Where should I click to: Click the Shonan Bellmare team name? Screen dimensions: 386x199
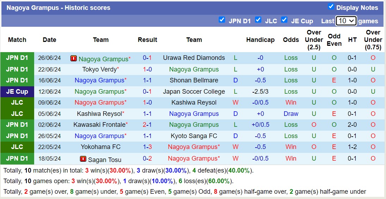194,80
